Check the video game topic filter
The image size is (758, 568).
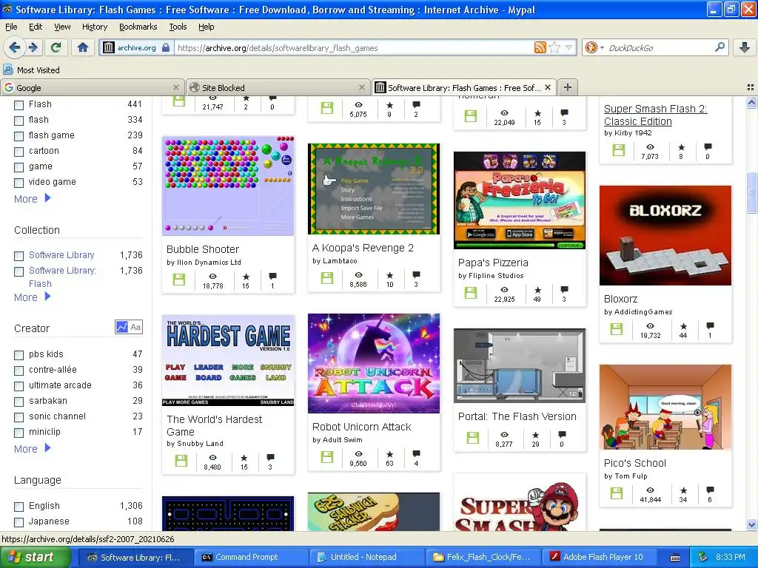pos(19,183)
